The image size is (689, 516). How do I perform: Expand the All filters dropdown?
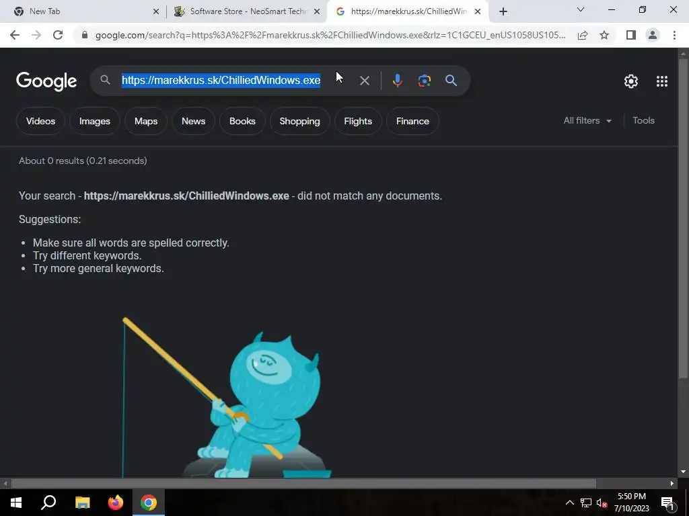(587, 121)
